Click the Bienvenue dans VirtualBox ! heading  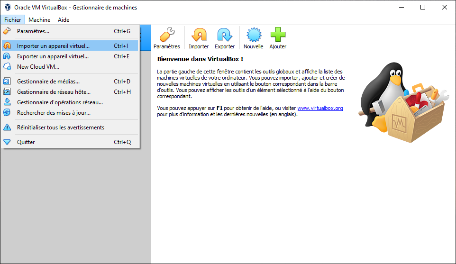[200, 59]
